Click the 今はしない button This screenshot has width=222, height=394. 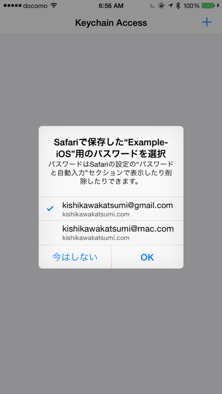point(75,257)
